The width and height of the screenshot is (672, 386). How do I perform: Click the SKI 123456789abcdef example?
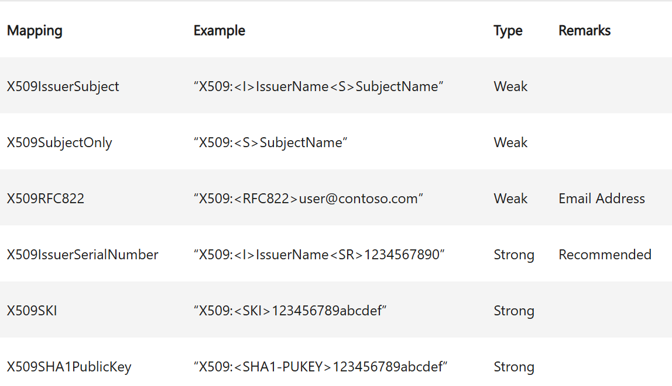coord(290,311)
